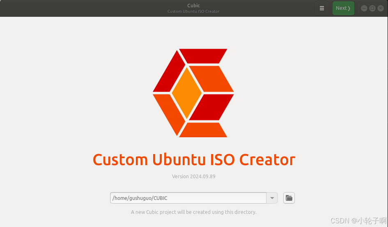The height and width of the screenshot is (227, 388).
Task: Click the green Next button
Action: pyautogui.click(x=343, y=8)
